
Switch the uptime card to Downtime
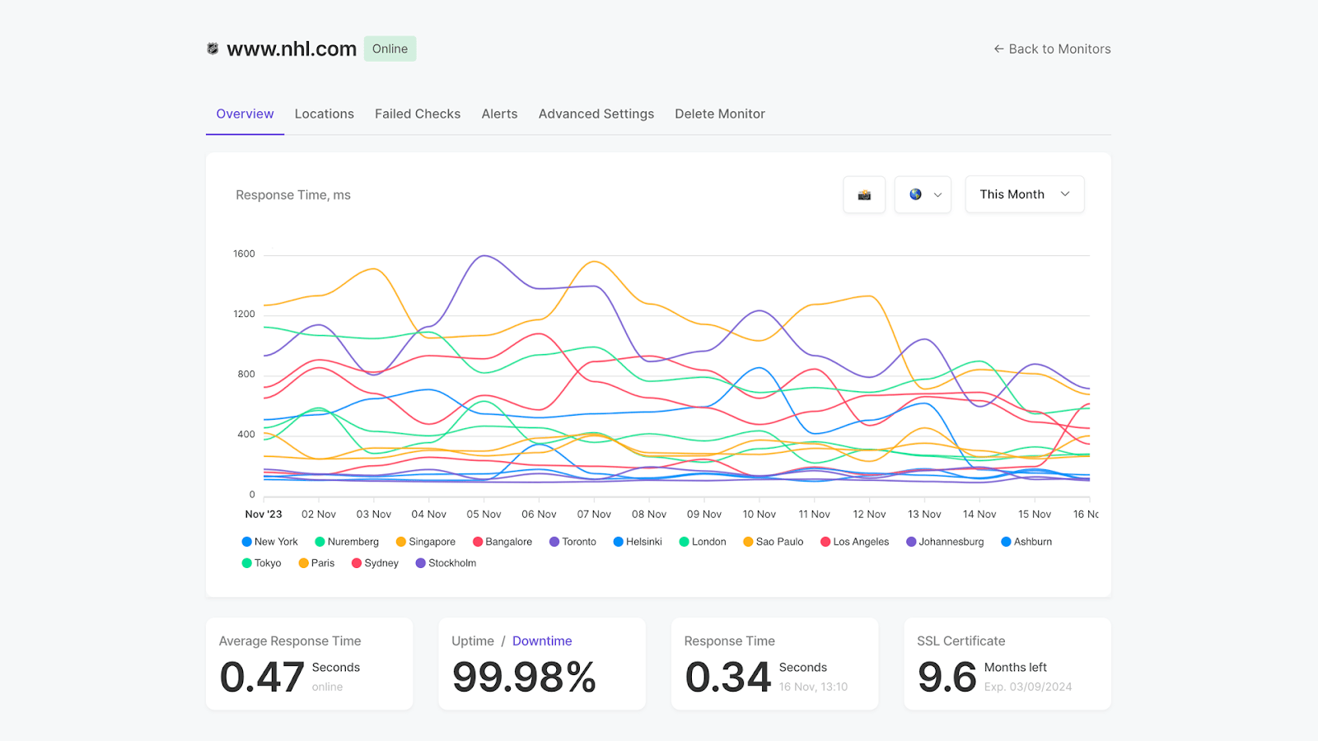point(541,641)
